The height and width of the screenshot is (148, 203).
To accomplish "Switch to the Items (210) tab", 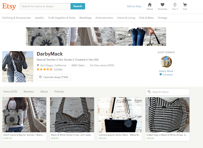I will (10, 92).
